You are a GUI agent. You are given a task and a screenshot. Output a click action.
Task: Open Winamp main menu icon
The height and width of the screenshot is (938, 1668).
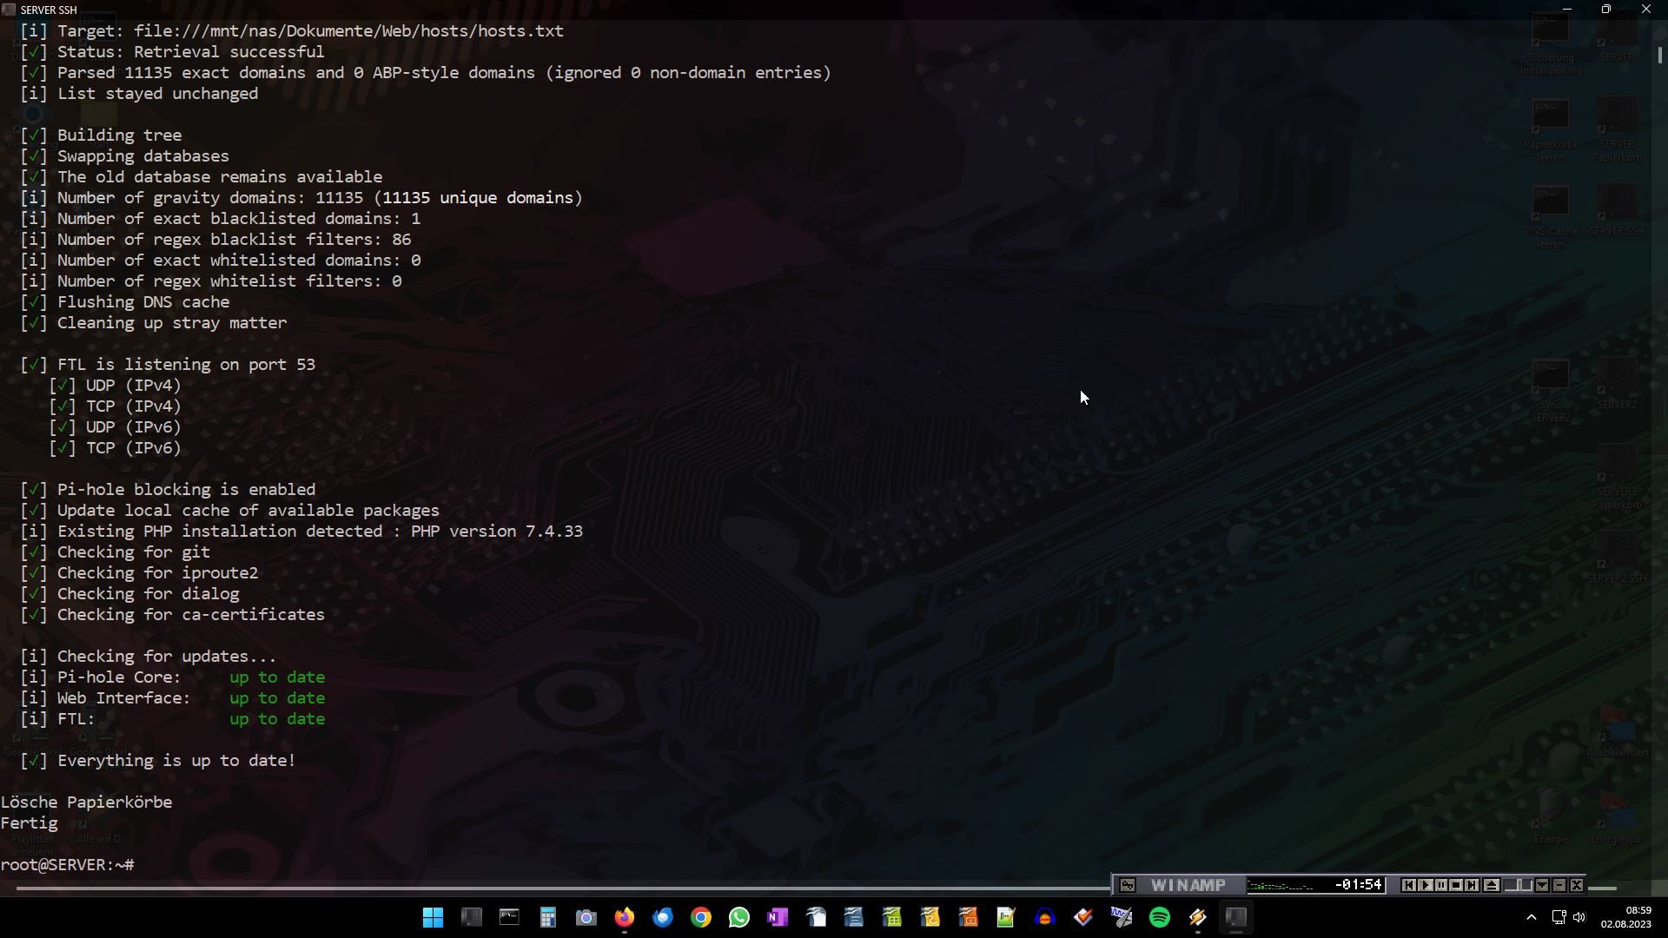[x=1128, y=885]
